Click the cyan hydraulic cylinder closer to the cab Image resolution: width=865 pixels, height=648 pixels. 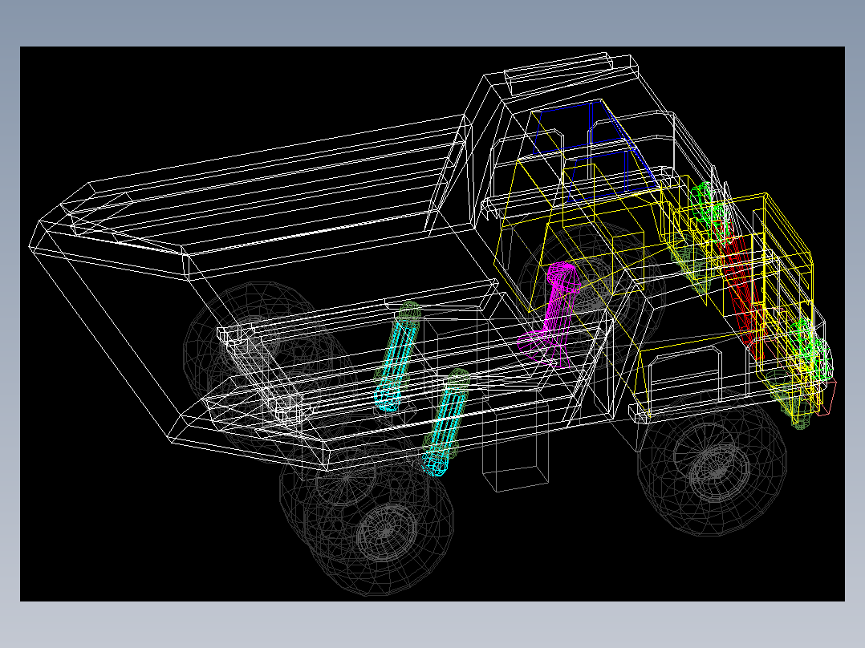point(445,428)
